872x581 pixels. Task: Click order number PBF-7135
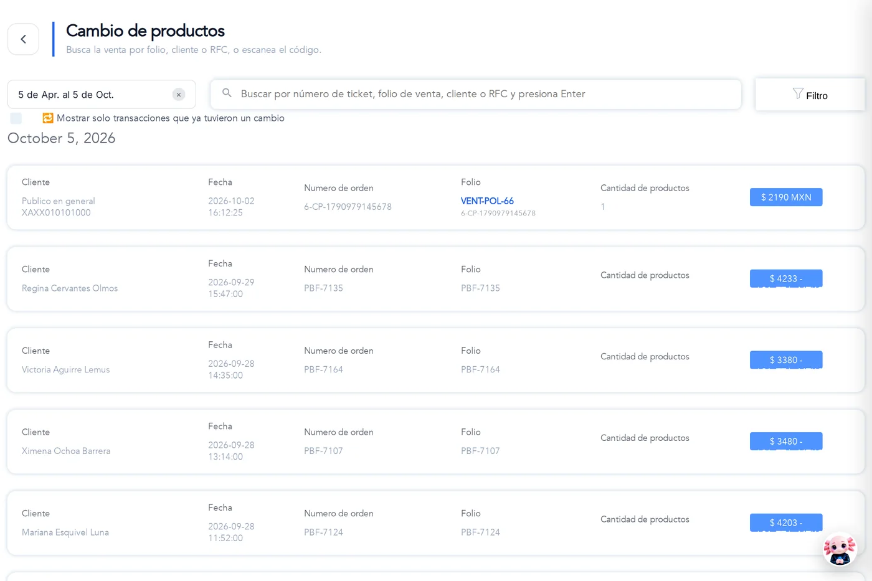(323, 288)
